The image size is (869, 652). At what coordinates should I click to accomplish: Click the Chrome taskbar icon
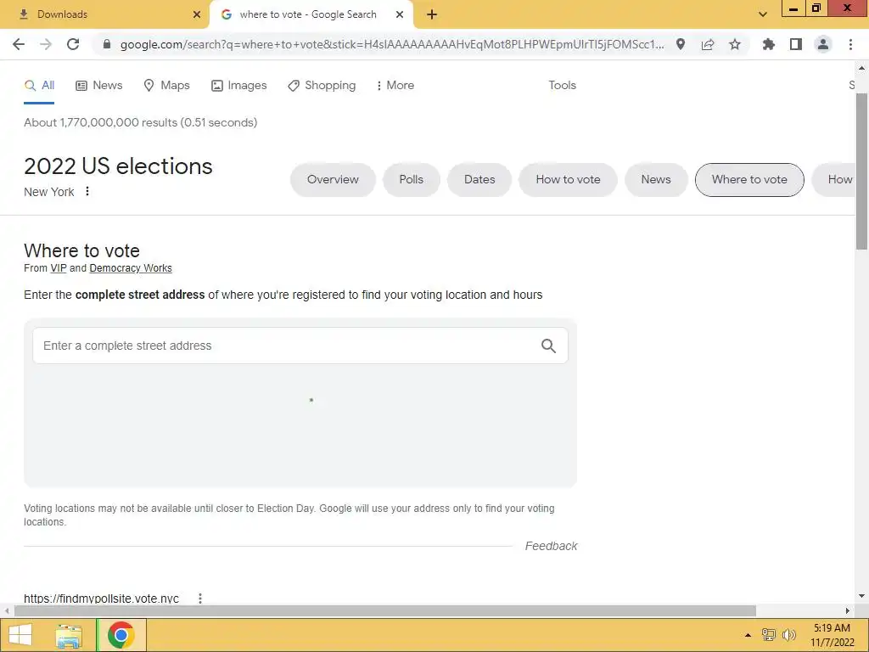click(121, 635)
